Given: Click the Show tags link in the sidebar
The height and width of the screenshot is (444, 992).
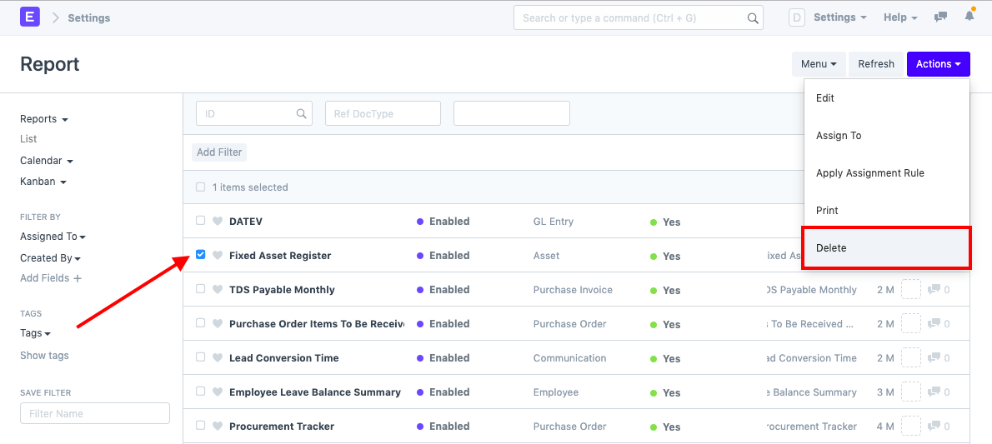Looking at the screenshot, I should tap(44, 356).
